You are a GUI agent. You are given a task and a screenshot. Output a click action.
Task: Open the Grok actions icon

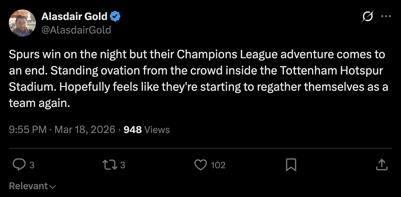coord(368,17)
